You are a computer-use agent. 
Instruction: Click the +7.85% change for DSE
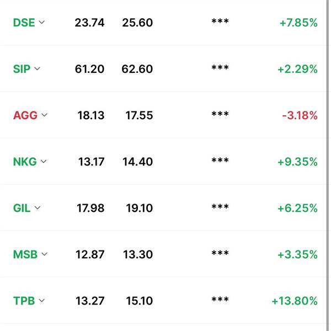click(298, 23)
